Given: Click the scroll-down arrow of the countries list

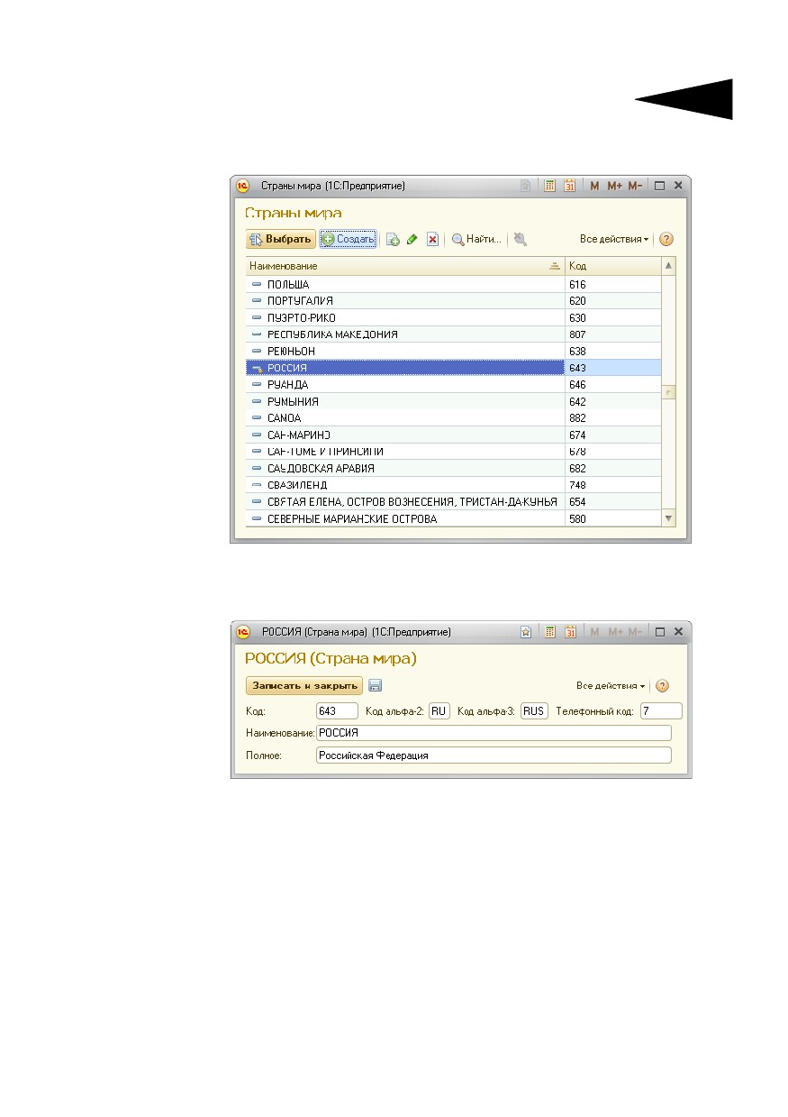Looking at the screenshot, I should point(668,518).
